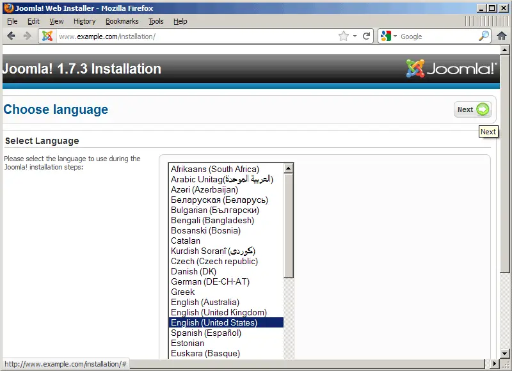
Task: Select Bengali (Bangladesh) language option
Action: coord(226,220)
